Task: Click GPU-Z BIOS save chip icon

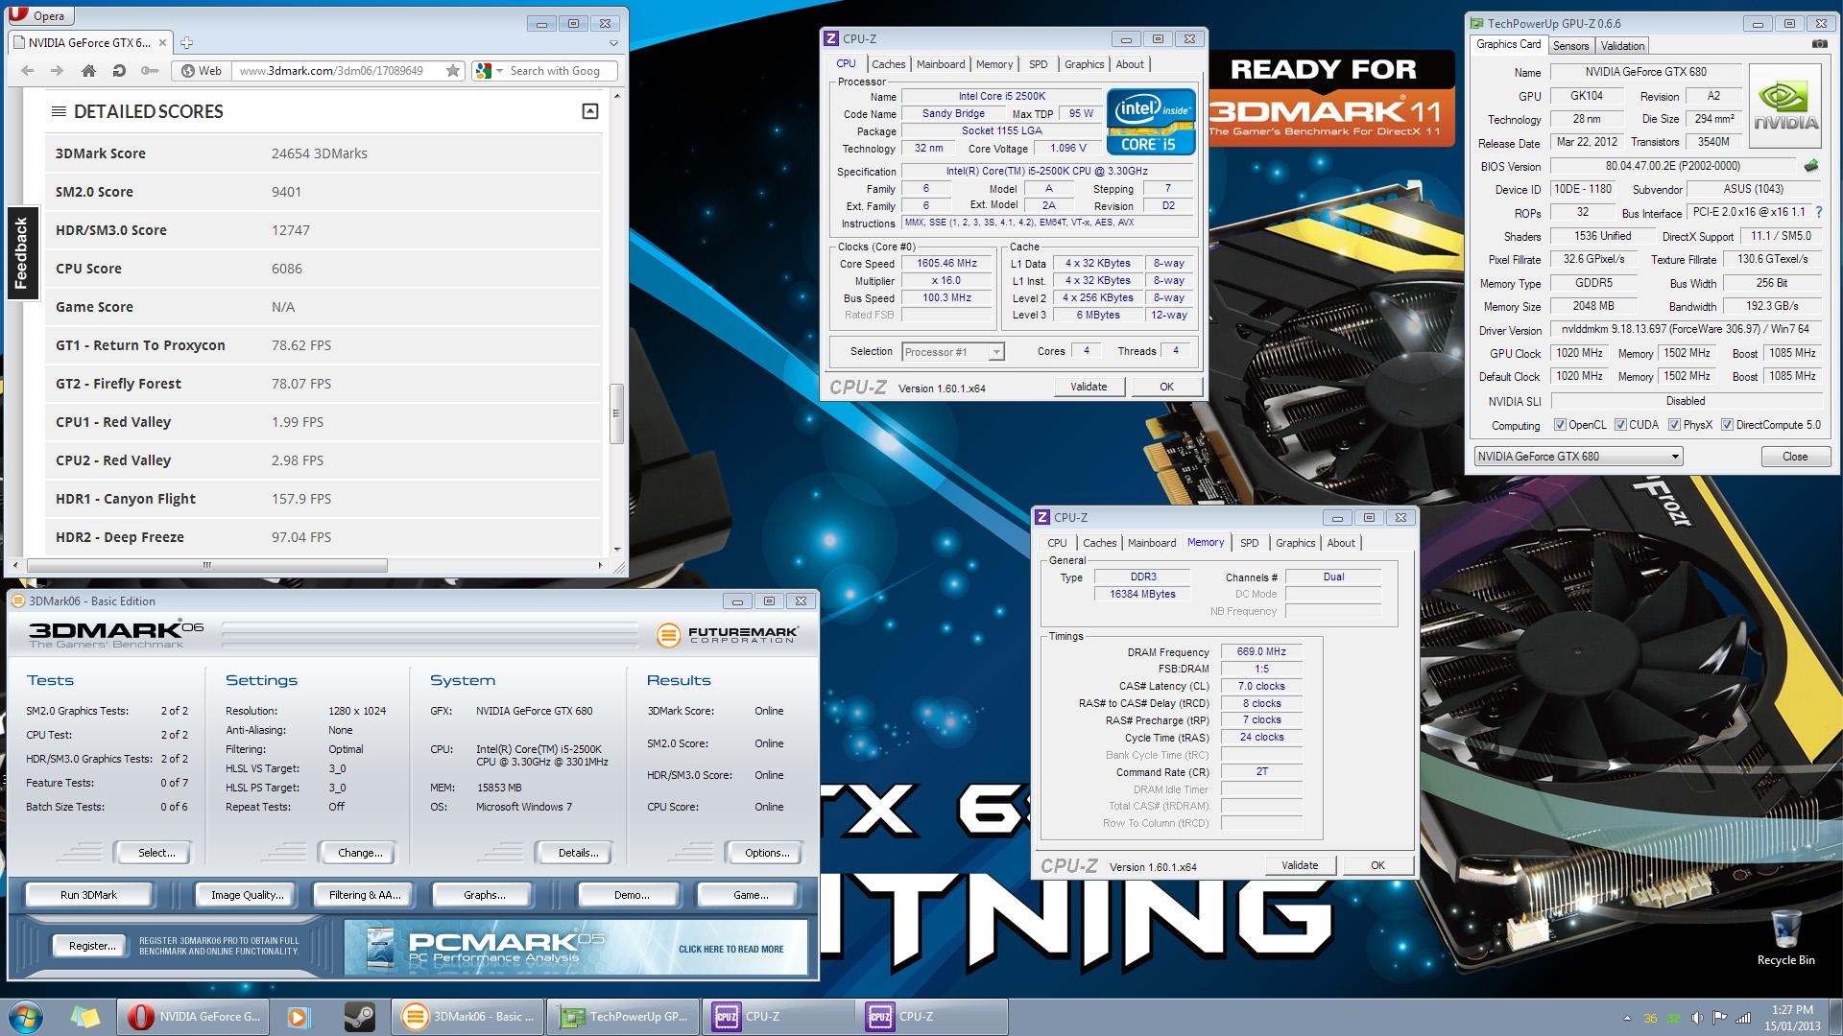Action: coord(1811,166)
